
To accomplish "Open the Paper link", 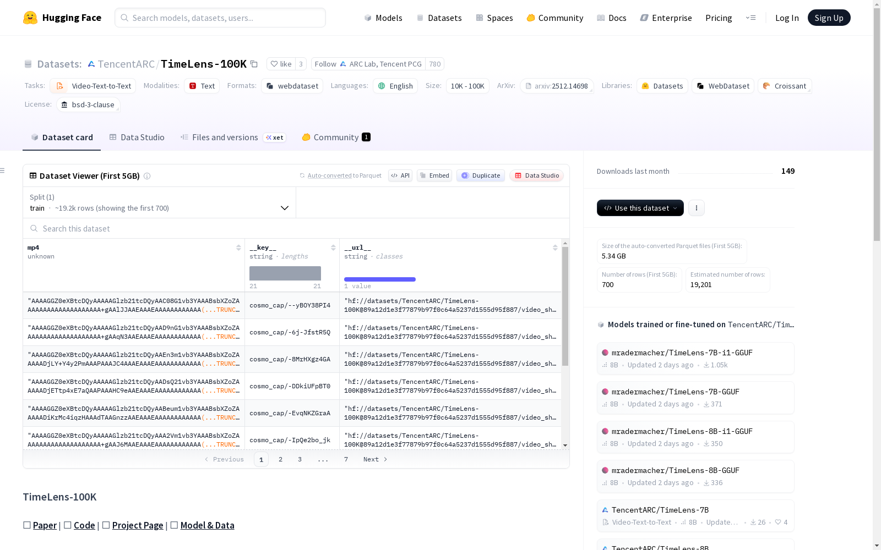I will point(45,525).
